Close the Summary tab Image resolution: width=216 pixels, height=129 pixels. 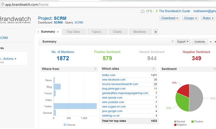point(58,32)
